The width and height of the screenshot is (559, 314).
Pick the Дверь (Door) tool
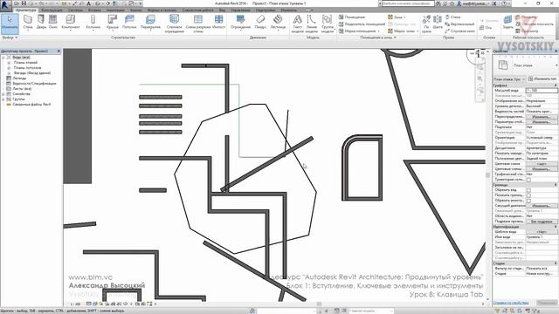(x=41, y=23)
